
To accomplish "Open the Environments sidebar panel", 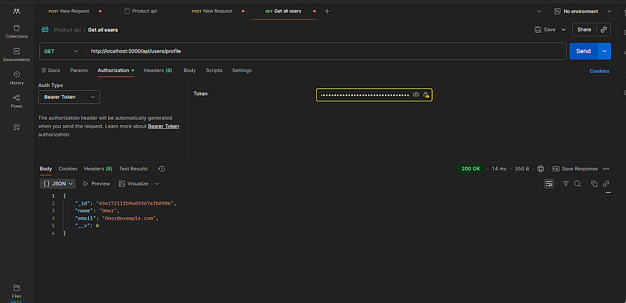I will (16, 54).
